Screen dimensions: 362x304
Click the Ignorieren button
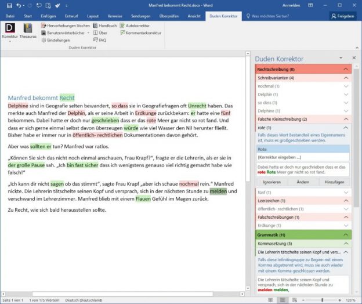(272, 182)
